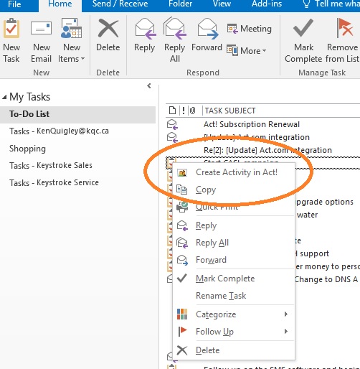Viewport: 360px width, 369px height.
Task: Click the Tell me what search box
Action: pos(331,4)
